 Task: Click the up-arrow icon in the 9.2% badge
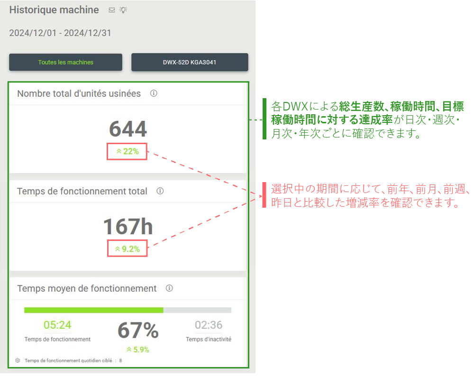pos(118,249)
